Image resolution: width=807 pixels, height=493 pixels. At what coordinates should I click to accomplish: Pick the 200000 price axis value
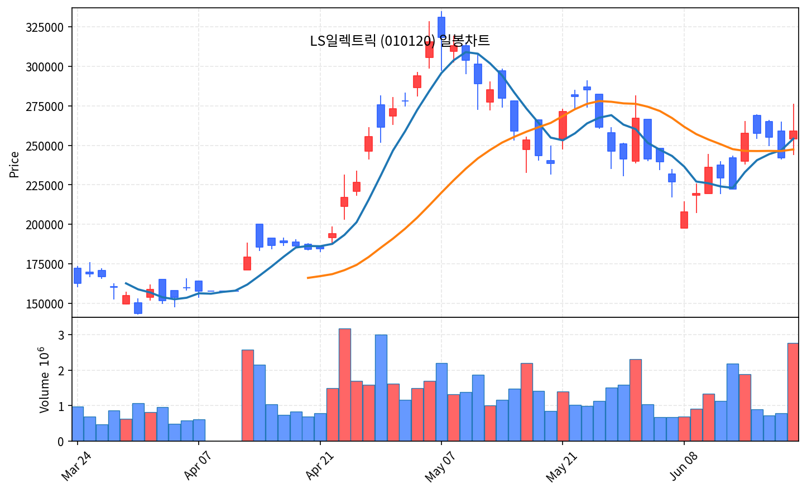tap(45, 225)
